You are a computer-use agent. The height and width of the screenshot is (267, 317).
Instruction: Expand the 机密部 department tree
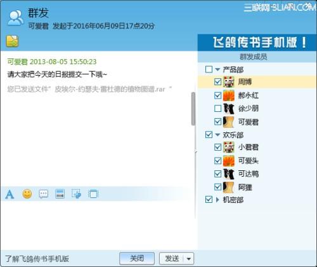pos(217,200)
